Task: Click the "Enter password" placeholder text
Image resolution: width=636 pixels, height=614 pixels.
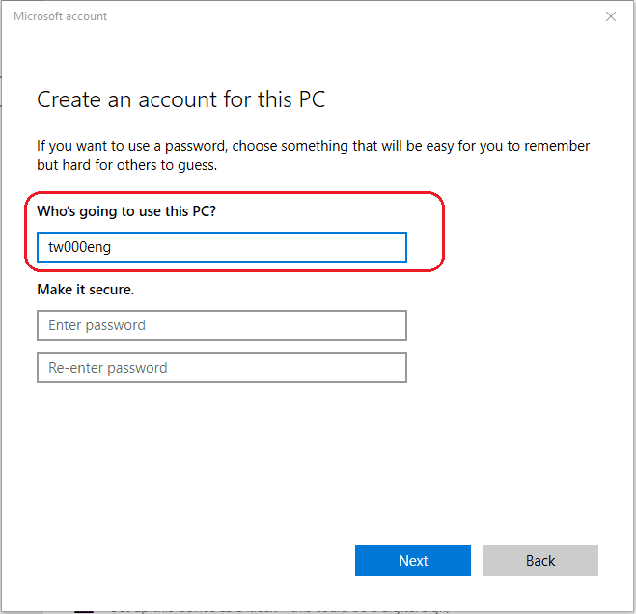Action: (97, 325)
